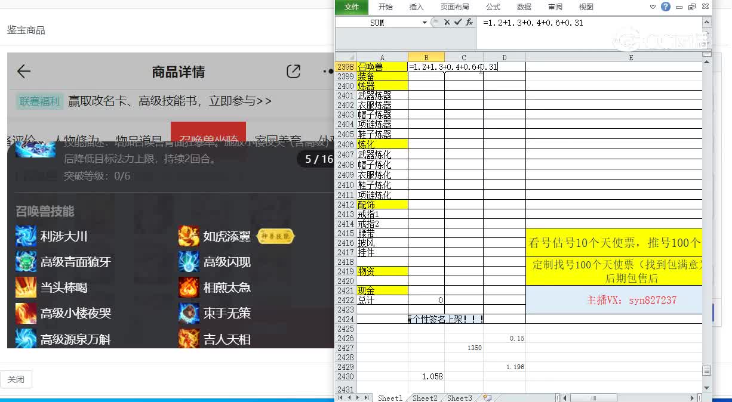Select the 如虎添翼 skill icon
732x402 pixels.
189,236
